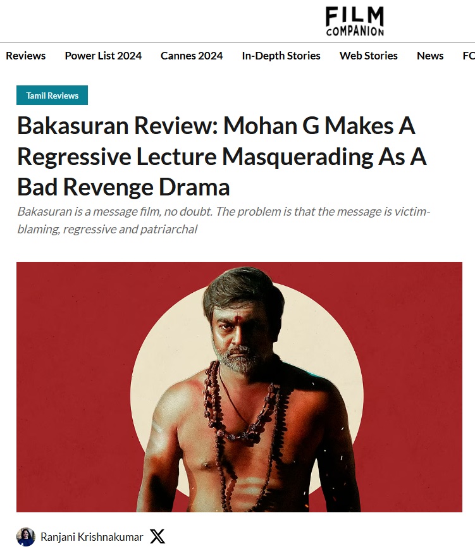Viewport: 475px width, 549px height.
Task: Go to the Reviews section
Action: click(x=25, y=56)
